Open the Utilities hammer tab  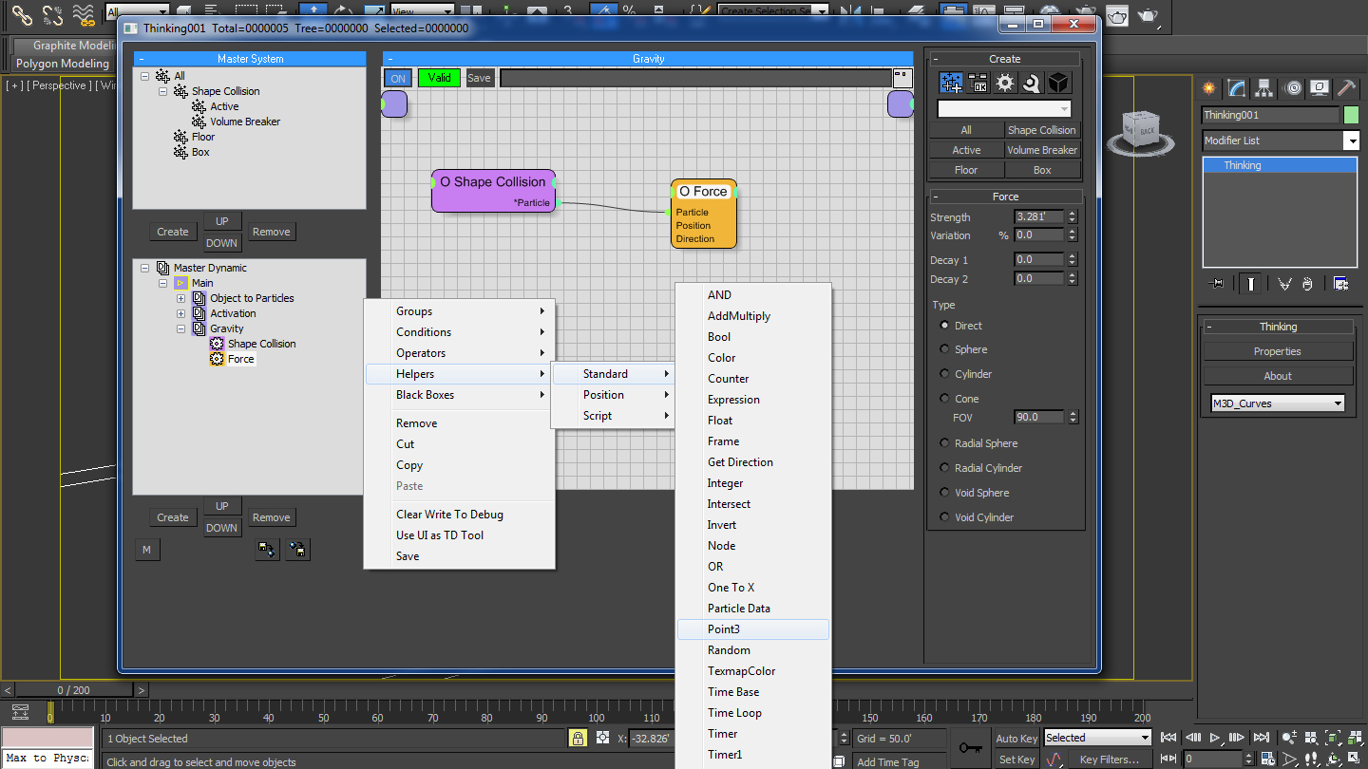click(x=1346, y=88)
